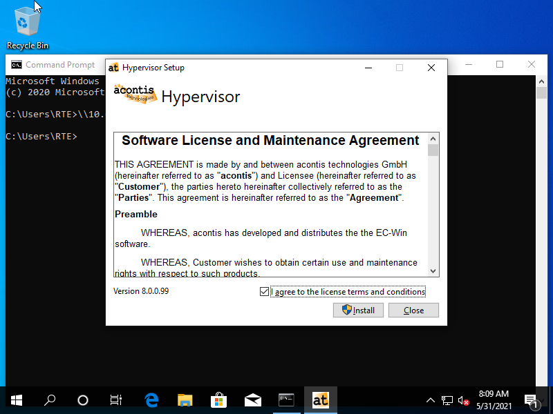Open network status tray icon
Image resolution: width=553 pixels, height=414 pixels.
coord(447,400)
